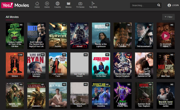Open Macbeth: David Tennant & Cush Jumbo poster
This screenshot has width=180, height=110.
tap(166, 95)
